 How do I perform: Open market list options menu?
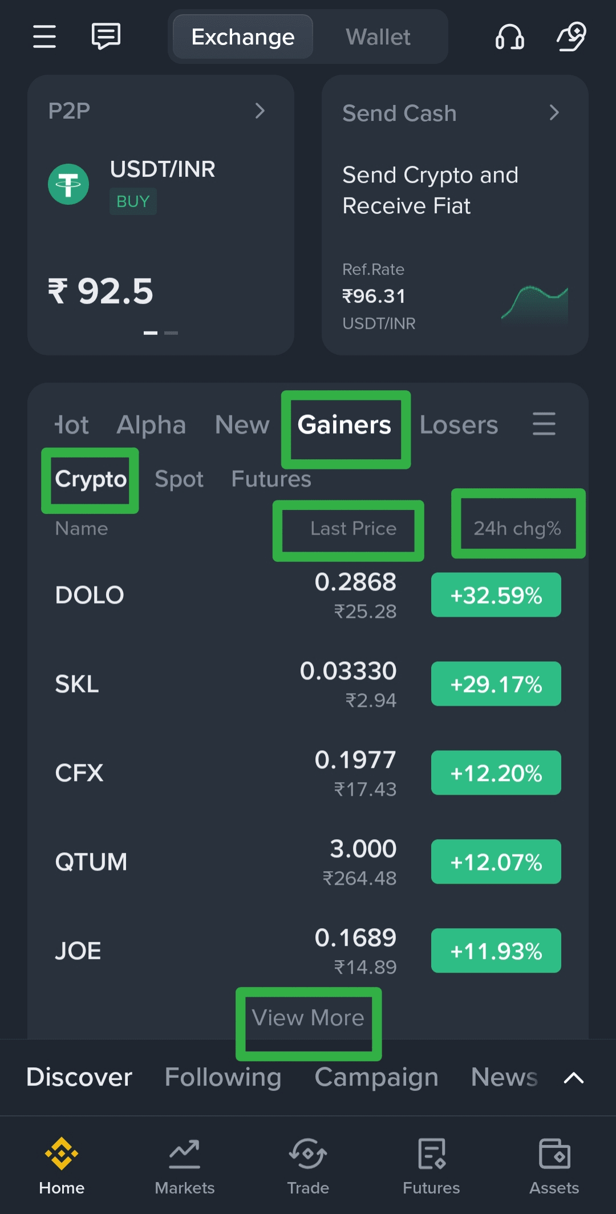tap(544, 424)
